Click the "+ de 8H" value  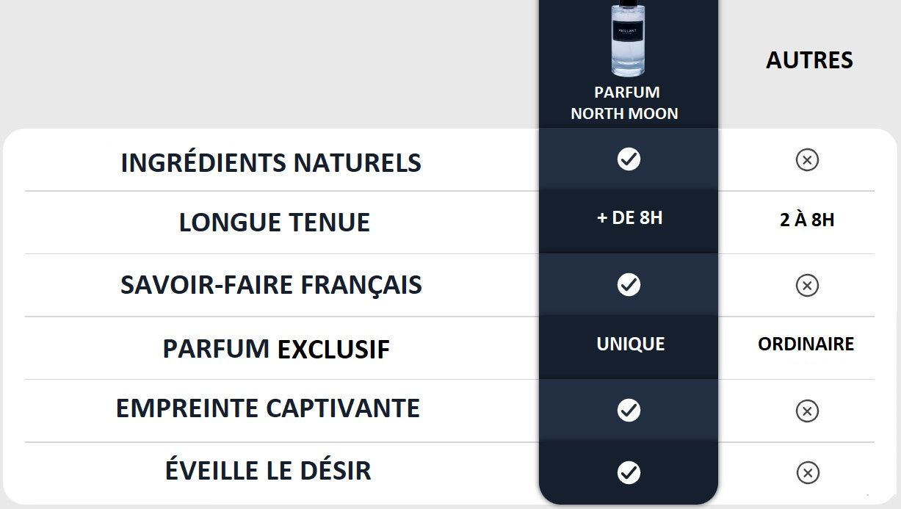(629, 218)
